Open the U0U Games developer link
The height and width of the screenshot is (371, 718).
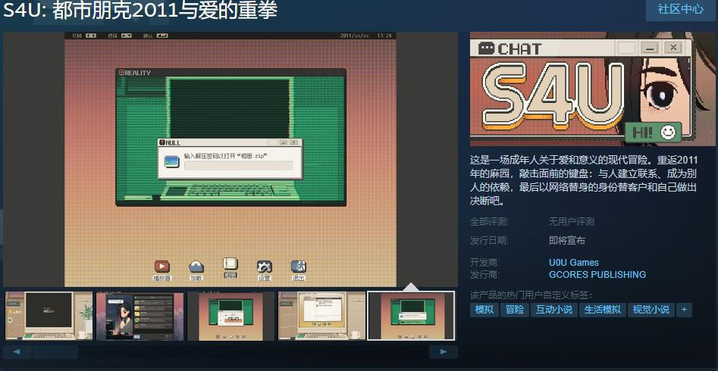[x=574, y=263]
